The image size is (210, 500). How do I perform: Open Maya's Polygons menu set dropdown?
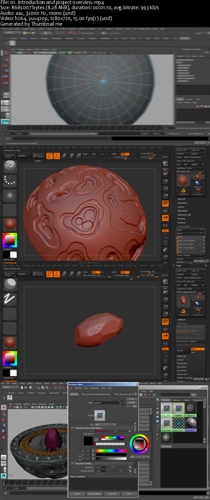click(10, 387)
